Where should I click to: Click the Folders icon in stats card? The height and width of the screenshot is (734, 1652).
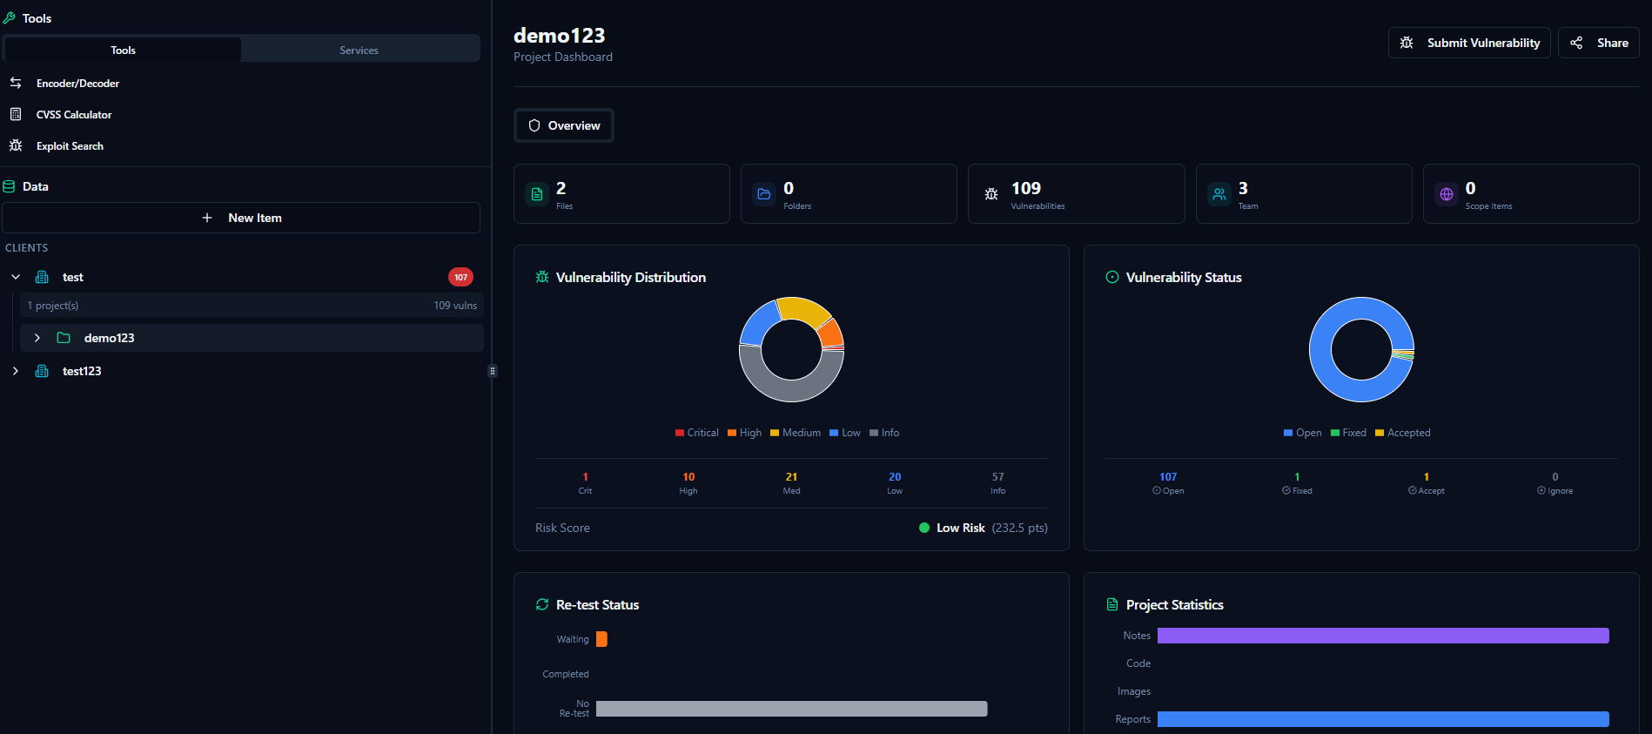pos(764,194)
